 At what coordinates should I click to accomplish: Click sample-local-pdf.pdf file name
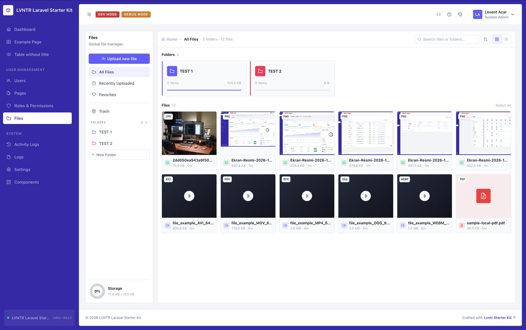(x=486, y=223)
